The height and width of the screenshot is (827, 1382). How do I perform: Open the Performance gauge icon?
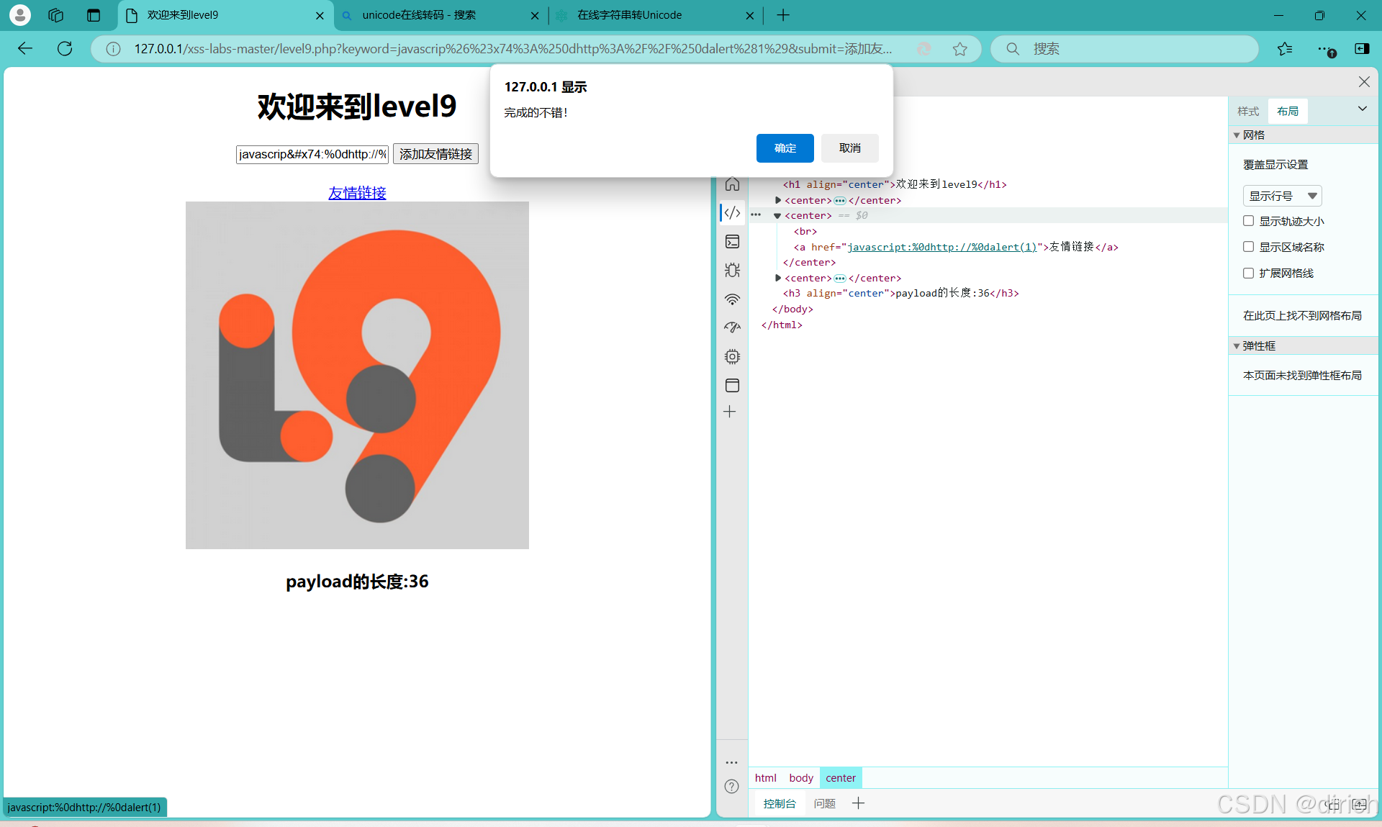point(732,327)
